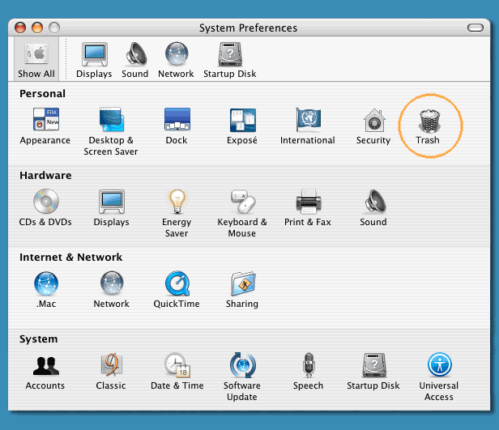Screen dimensions: 499x430
Task: Open Sound in the Hardware section
Action: 373,207
